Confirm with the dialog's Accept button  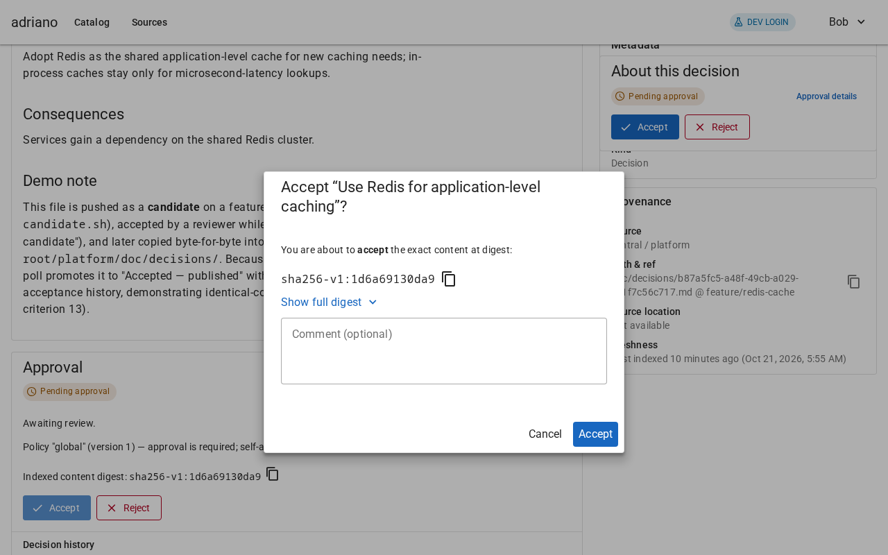click(595, 434)
